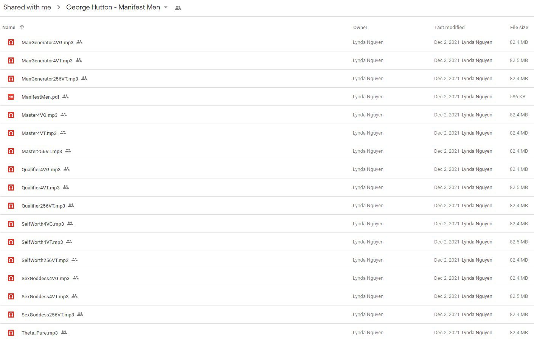Select the file name SexGoddess256VT.mp3
534x341 pixels.
(x=48, y=315)
